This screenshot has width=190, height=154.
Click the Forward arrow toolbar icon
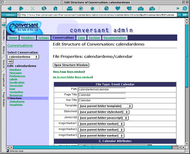point(21,8)
